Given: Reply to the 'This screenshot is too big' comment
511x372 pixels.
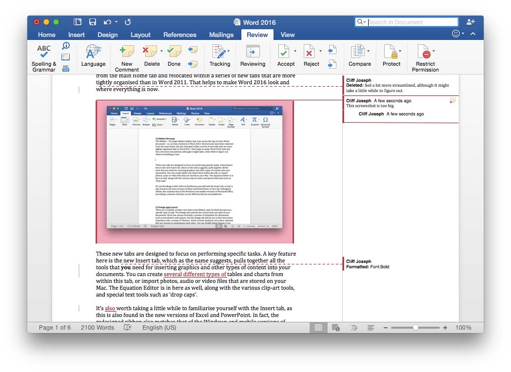Looking at the screenshot, I should 452,101.
